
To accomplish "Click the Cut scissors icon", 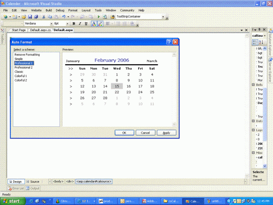I will click(x=44, y=17).
